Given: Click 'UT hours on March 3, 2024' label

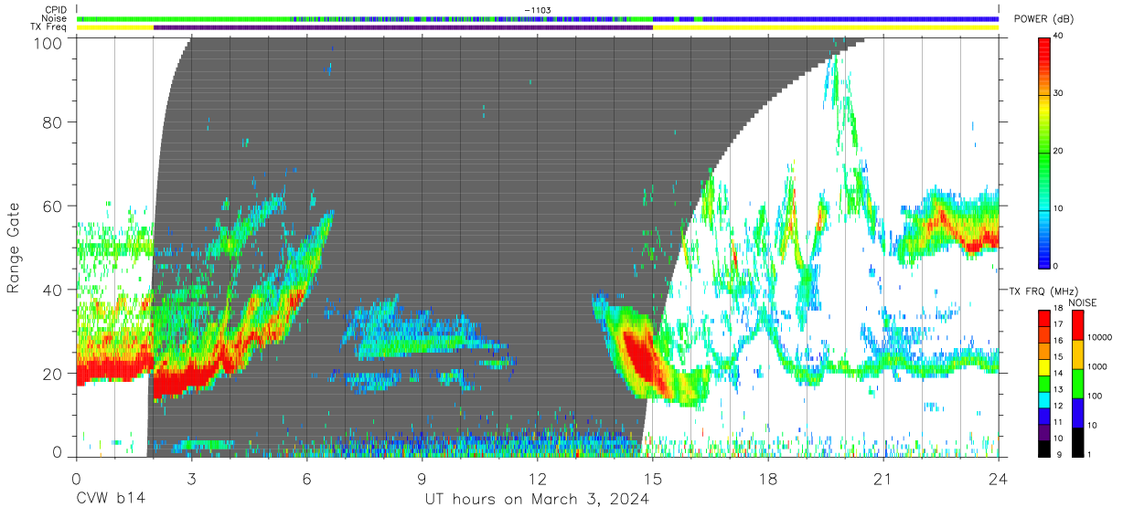Looking at the screenshot, I should pyautogui.click(x=537, y=499).
